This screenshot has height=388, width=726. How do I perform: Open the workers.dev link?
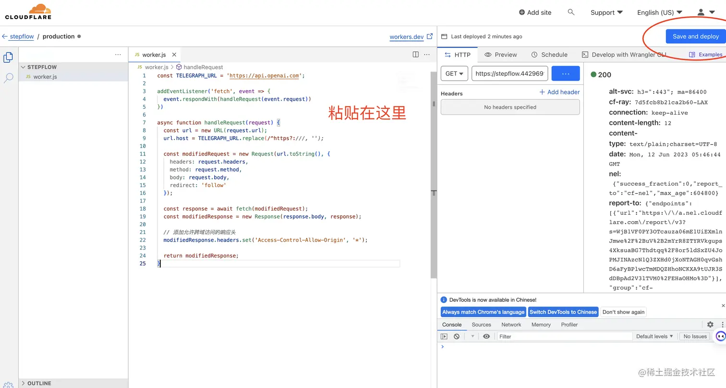tap(407, 37)
